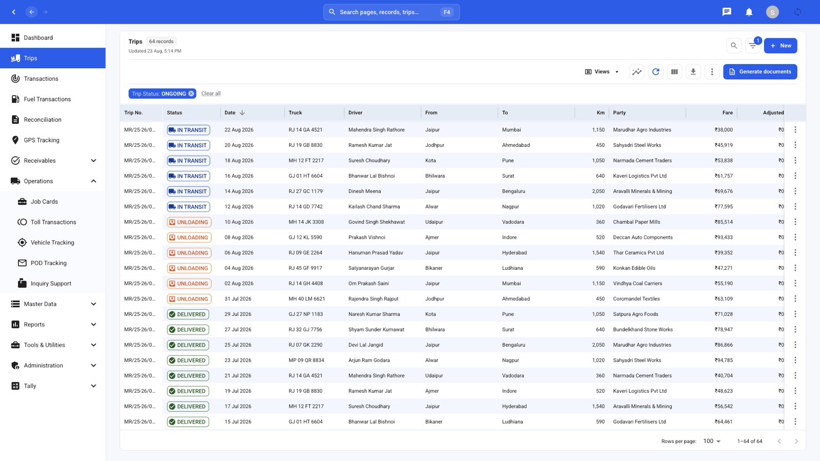Go back using the circled back arrow

pyautogui.click(x=32, y=12)
